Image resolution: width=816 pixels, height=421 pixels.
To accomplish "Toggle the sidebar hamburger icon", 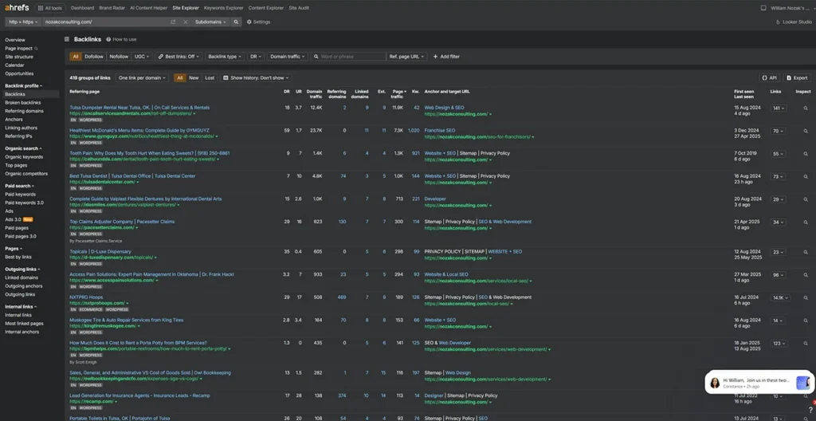I will (x=67, y=39).
